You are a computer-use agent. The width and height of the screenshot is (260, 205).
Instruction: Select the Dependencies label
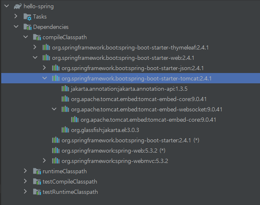pyautogui.click(x=51, y=27)
